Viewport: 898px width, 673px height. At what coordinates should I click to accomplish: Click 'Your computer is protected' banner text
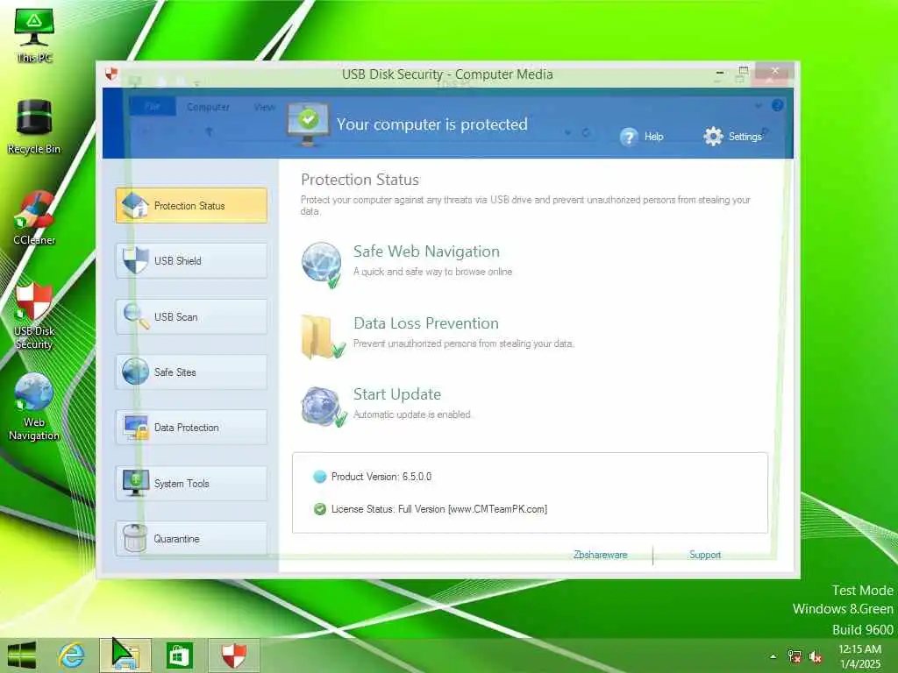coord(431,124)
